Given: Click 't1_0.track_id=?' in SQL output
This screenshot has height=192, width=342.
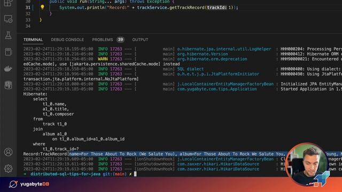Looking at the screenshot, I should point(60,149).
